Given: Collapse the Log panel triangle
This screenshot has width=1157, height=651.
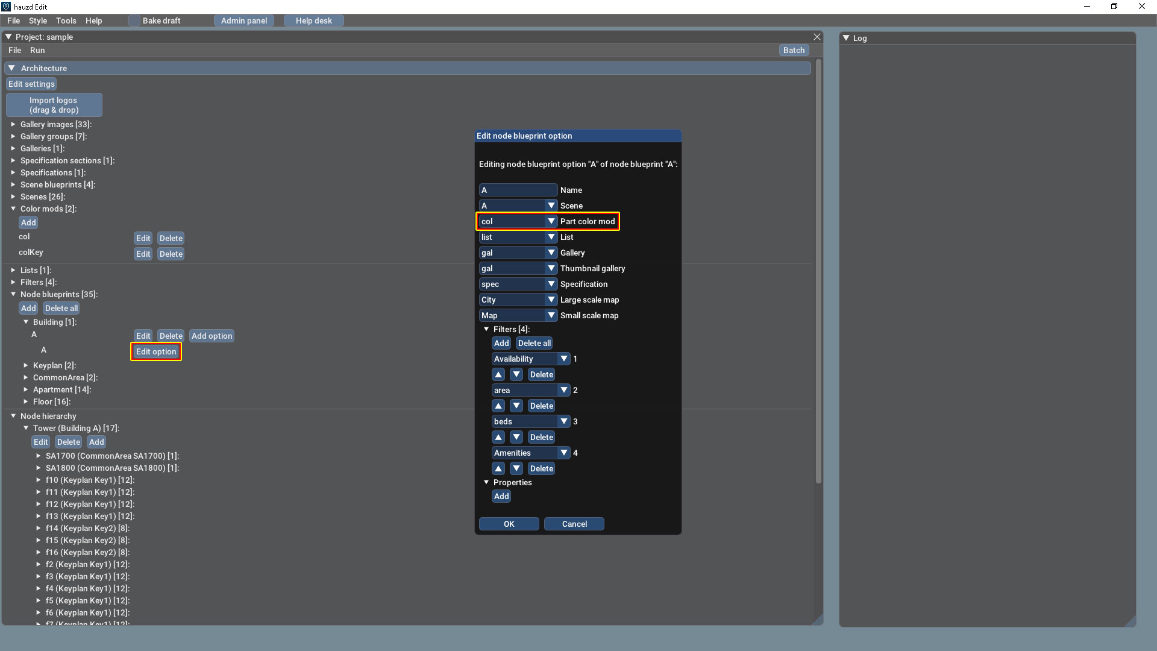Looking at the screenshot, I should tap(846, 38).
